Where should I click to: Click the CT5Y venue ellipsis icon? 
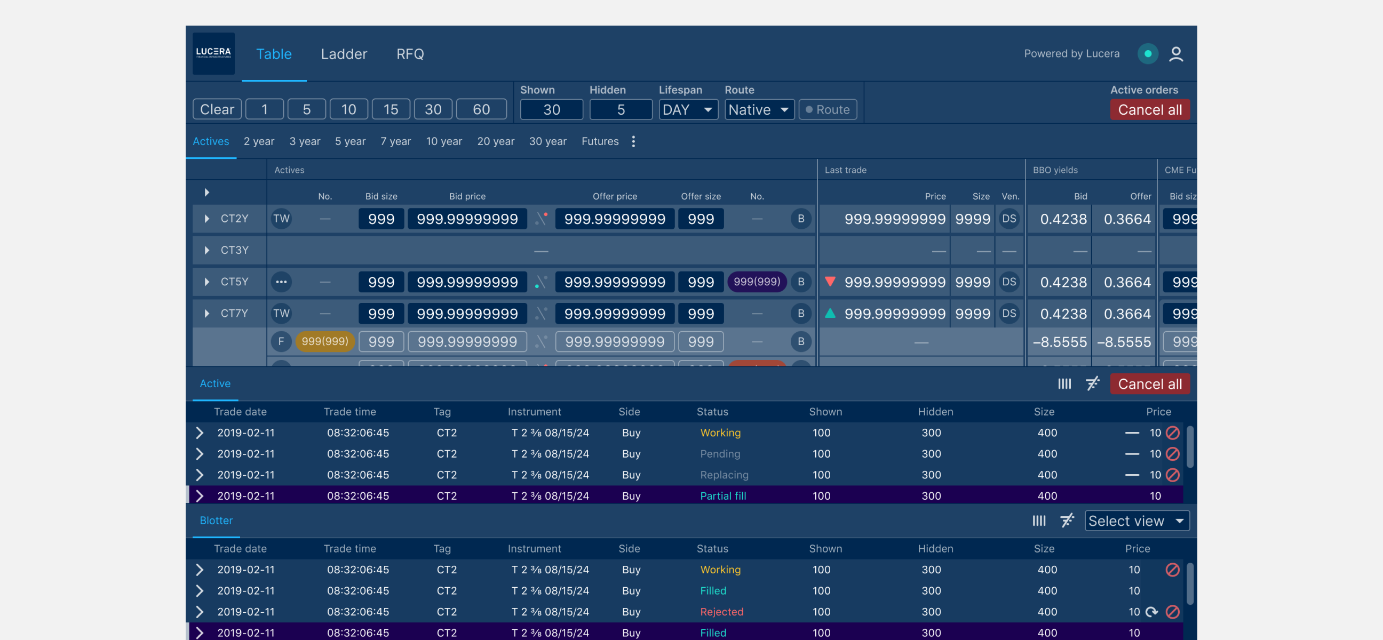[x=281, y=282]
